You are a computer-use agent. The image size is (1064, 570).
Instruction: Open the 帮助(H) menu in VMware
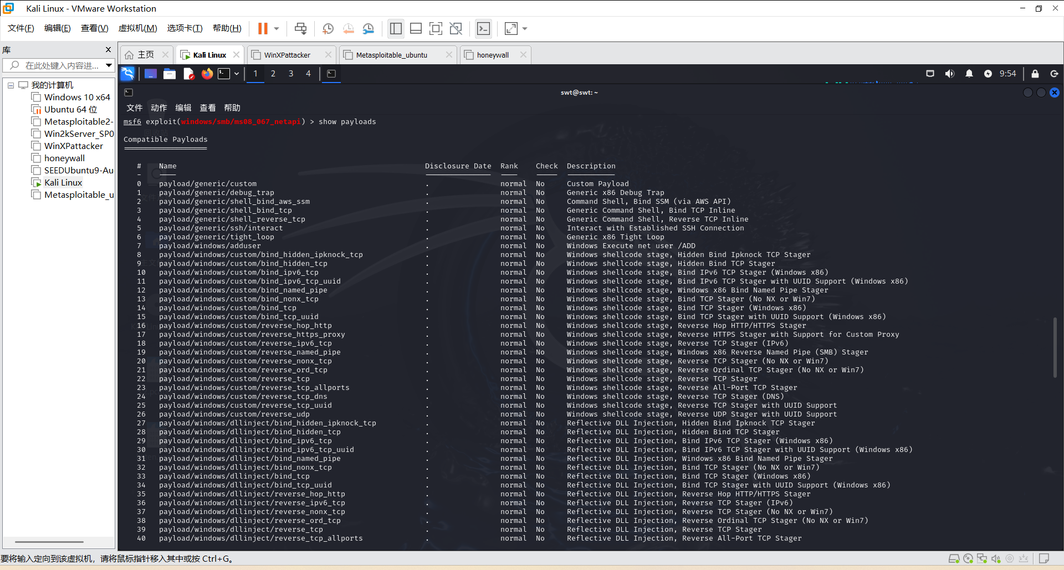tap(227, 28)
